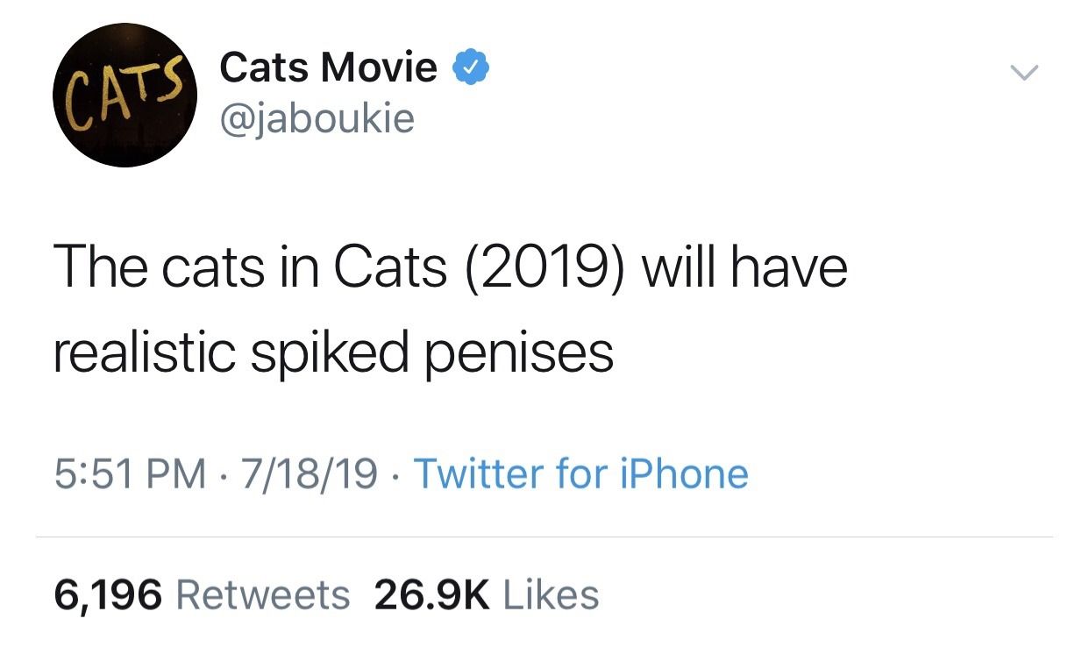This screenshot has height=647, width=1089.
Task: Click the word Retweets
Action: pyautogui.click(x=263, y=595)
